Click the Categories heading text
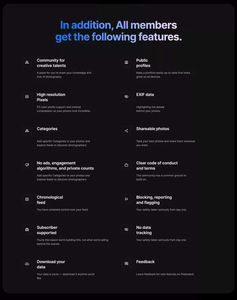The width and height of the screenshot is (237, 300). 47,129
